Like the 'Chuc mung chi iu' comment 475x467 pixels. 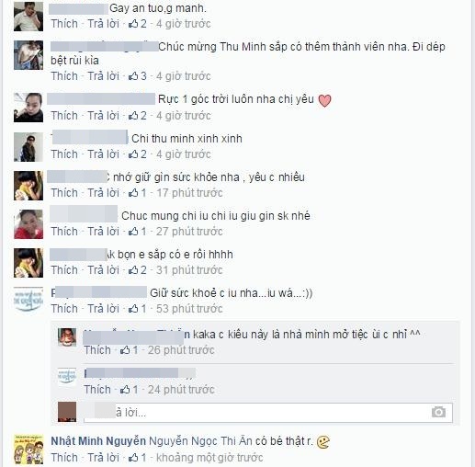click(64, 232)
